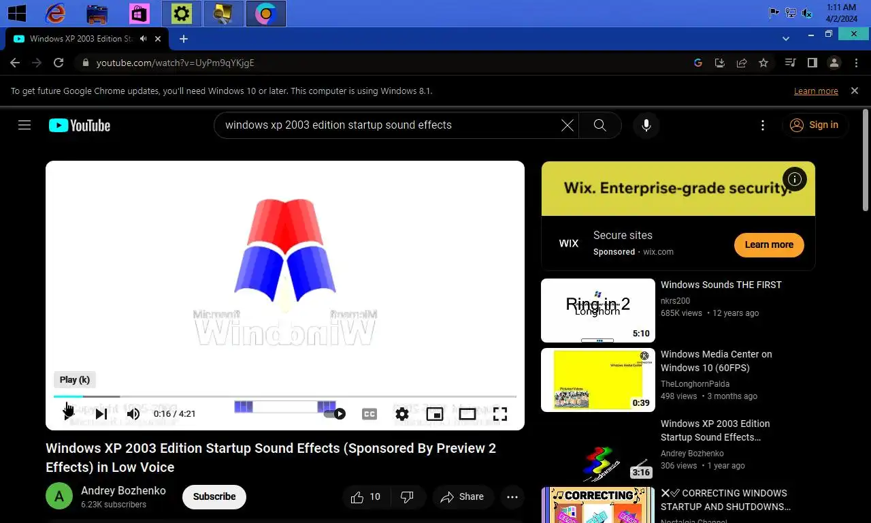Install app icon in address bar

click(x=720, y=63)
